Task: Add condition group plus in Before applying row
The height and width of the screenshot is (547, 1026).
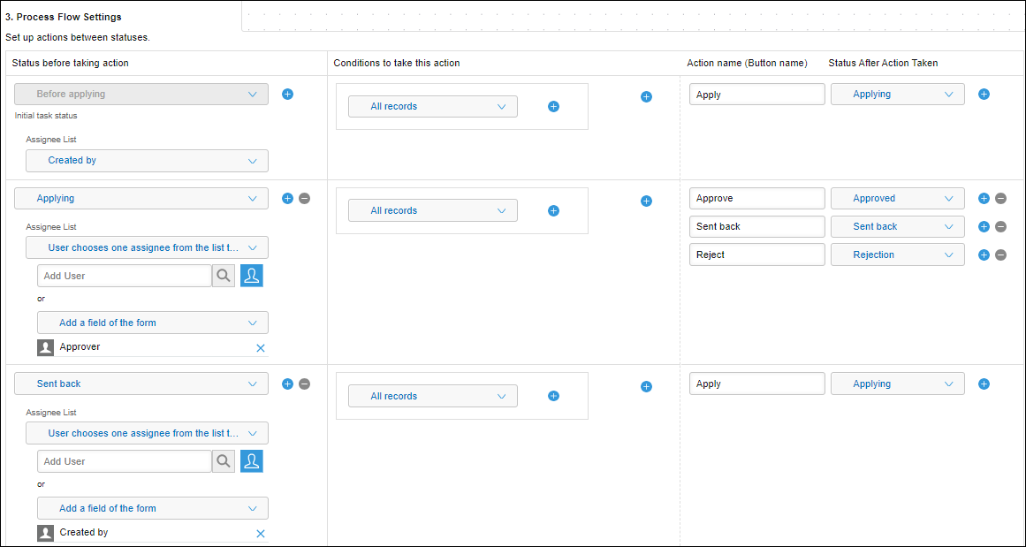Action: 647,97
